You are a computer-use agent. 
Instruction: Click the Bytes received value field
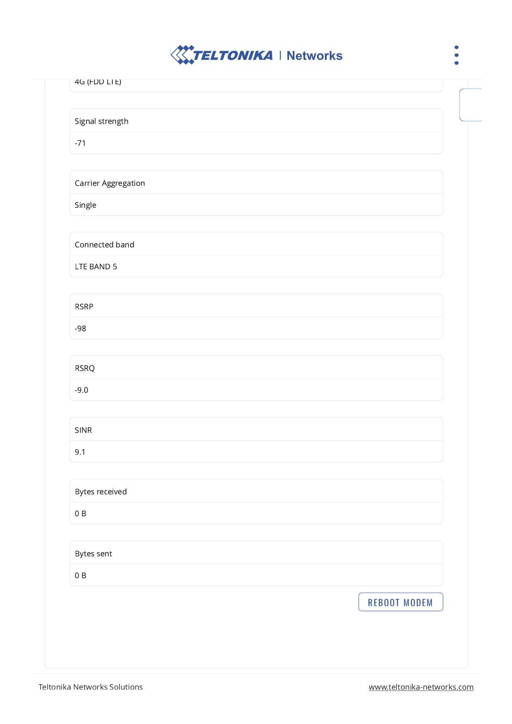coord(256,513)
